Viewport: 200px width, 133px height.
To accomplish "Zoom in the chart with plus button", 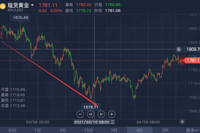I will [111, 114].
